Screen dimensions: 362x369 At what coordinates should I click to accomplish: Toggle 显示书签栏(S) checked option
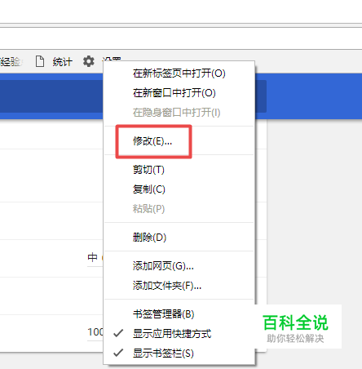179,353
